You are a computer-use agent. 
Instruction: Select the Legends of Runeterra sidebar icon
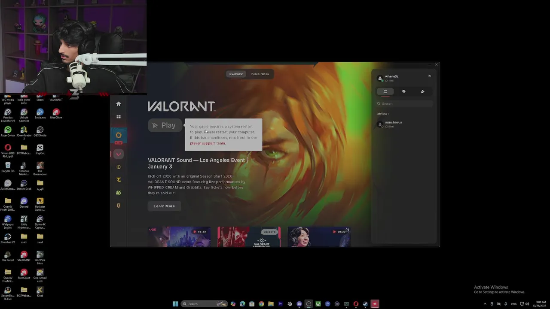click(119, 206)
